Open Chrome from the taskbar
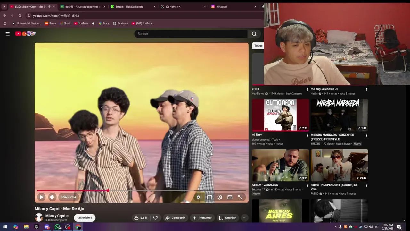Viewport: 410px width, 231px height. pos(78,227)
